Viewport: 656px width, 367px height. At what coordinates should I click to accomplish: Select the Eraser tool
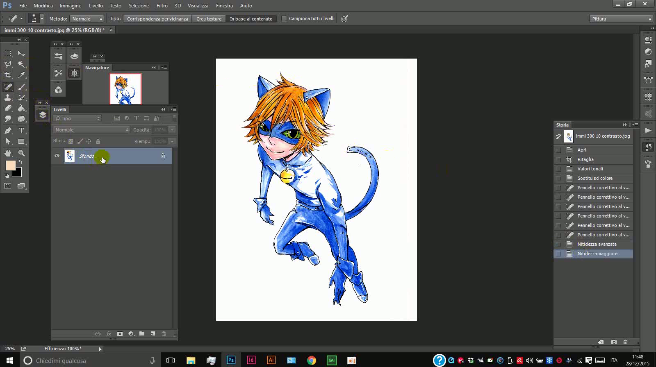pos(8,108)
